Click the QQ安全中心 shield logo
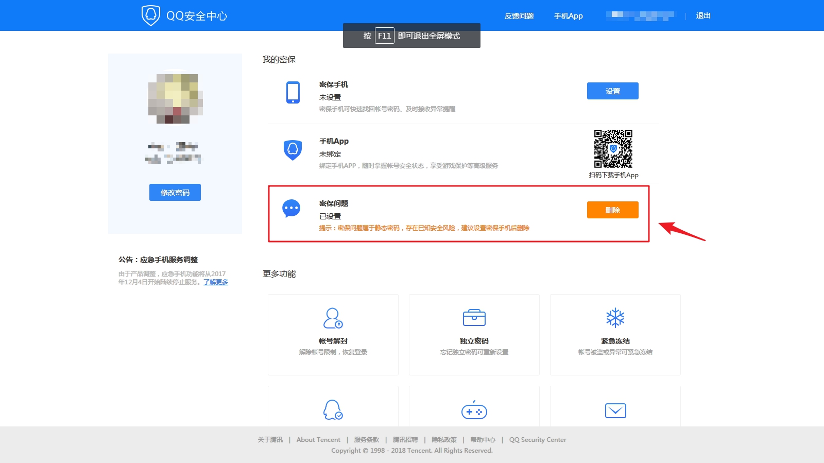824x463 pixels. click(150, 15)
